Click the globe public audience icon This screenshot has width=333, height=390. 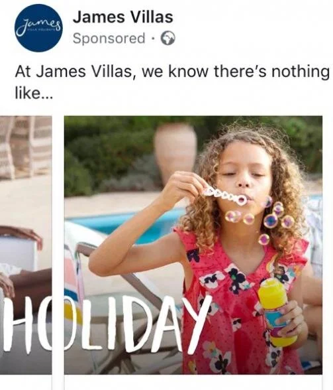pos(168,38)
